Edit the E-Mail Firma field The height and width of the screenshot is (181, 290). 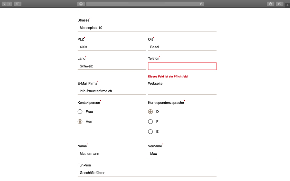coord(112,91)
